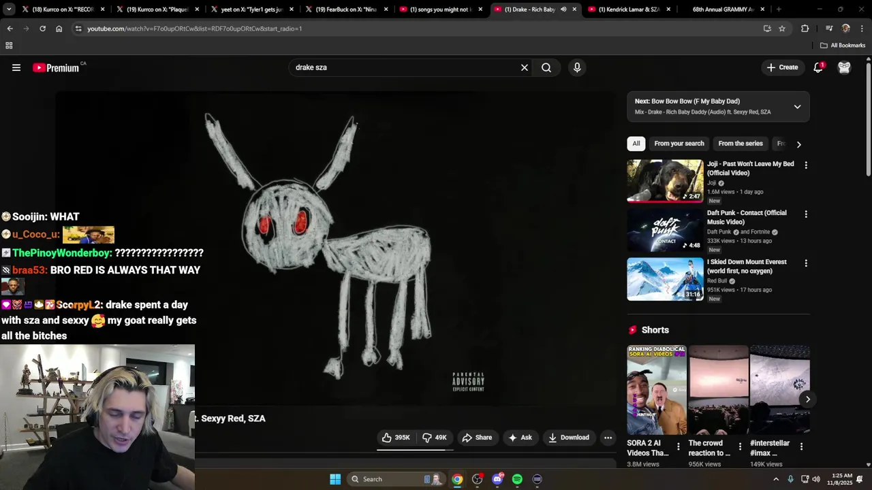
Task: Open options for the Joji video
Action: point(806,165)
